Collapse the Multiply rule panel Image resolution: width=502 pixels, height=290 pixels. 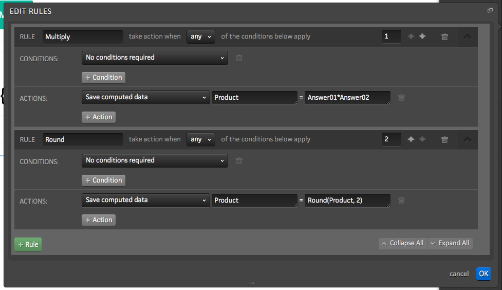[x=467, y=37]
